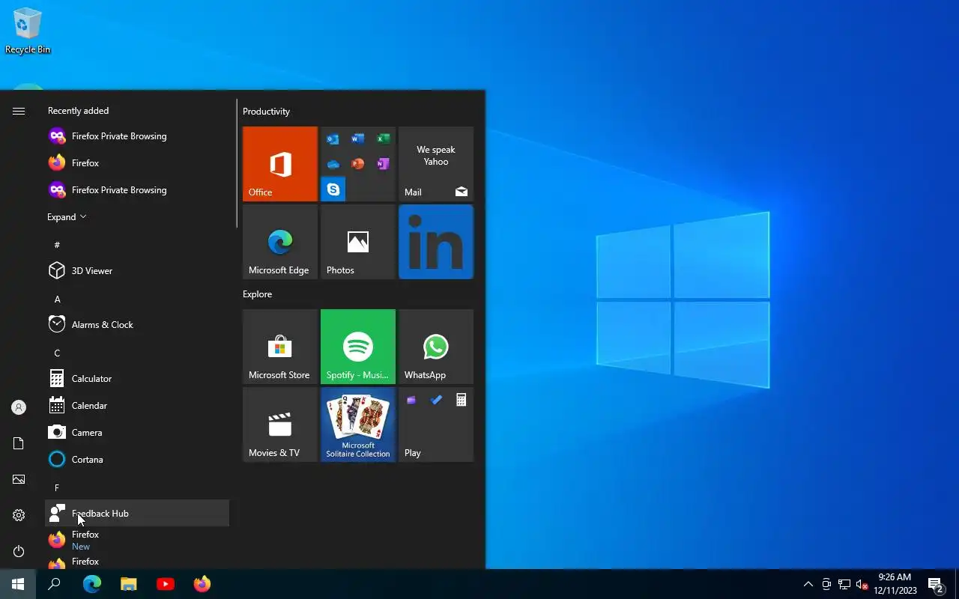This screenshot has width=959, height=599.
Task: Launch the Spotify tile
Action: (358, 347)
